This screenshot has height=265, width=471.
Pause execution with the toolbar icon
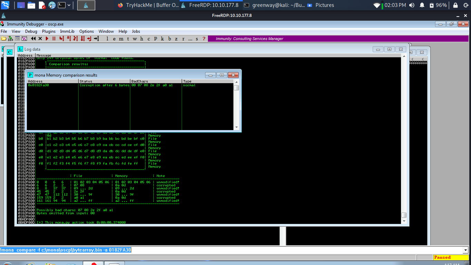tap(53, 39)
